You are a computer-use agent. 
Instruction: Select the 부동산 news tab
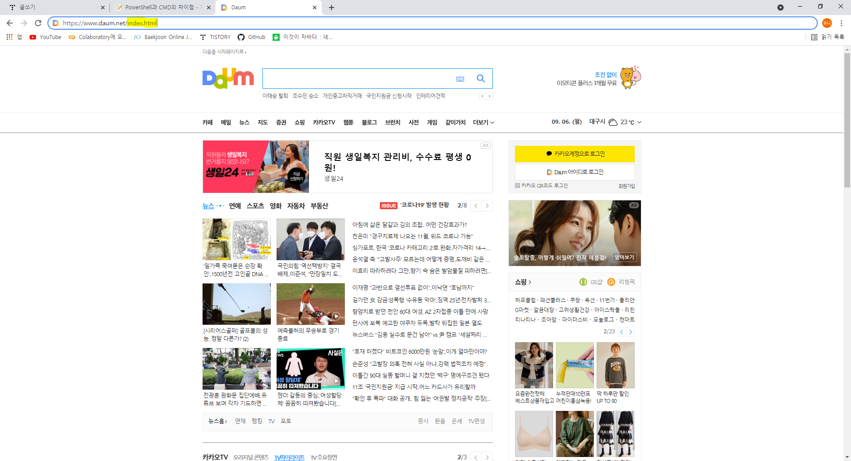tap(320, 206)
